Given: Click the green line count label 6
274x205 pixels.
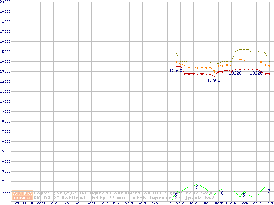Looking at the screenshot, I should pyautogui.click(x=222, y=193).
